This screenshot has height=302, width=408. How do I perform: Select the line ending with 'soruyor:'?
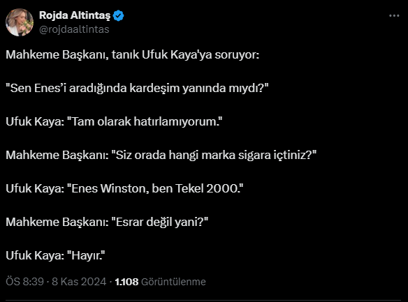point(133,55)
